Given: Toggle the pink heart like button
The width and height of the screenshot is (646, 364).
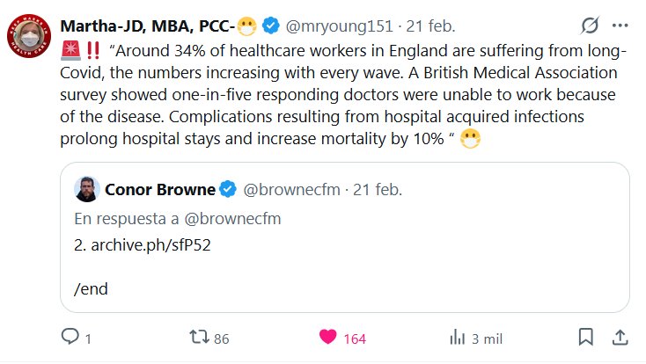Looking at the screenshot, I should click(x=327, y=338).
